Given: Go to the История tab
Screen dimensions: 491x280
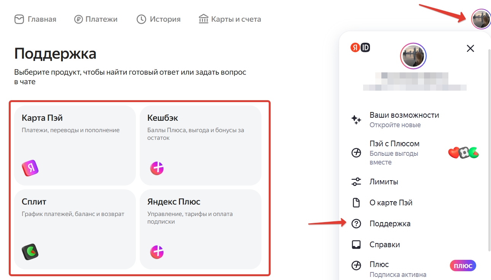Looking at the screenshot, I should (158, 19).
